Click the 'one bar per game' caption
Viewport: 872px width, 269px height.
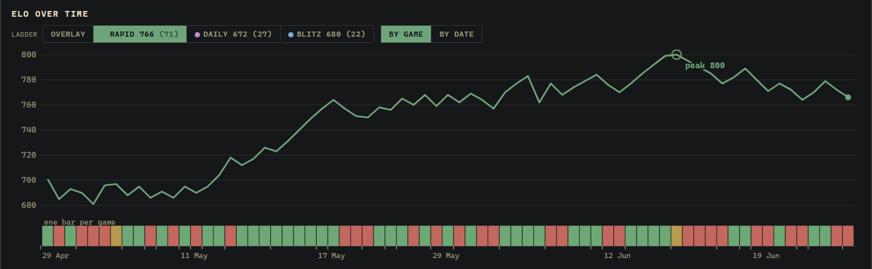[x=79, y=221]
